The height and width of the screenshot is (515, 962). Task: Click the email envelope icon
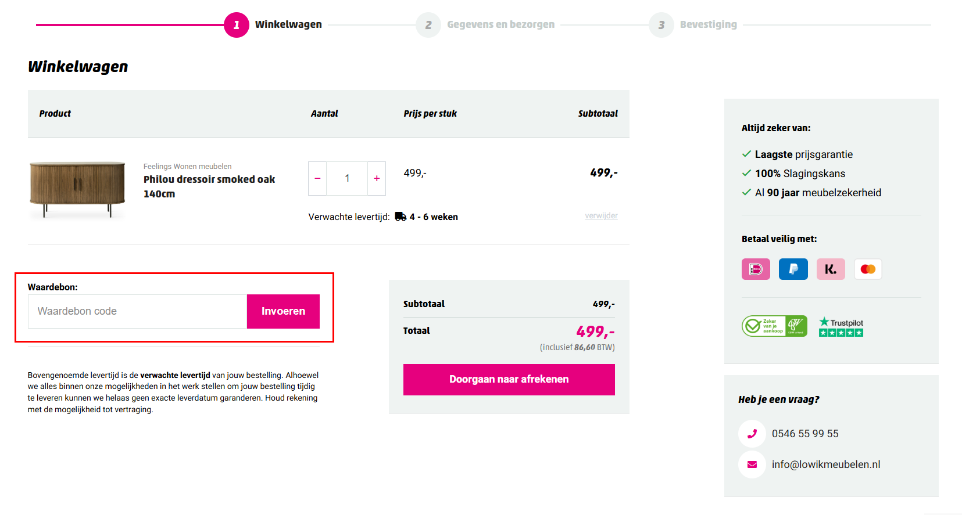coord(752,464)
